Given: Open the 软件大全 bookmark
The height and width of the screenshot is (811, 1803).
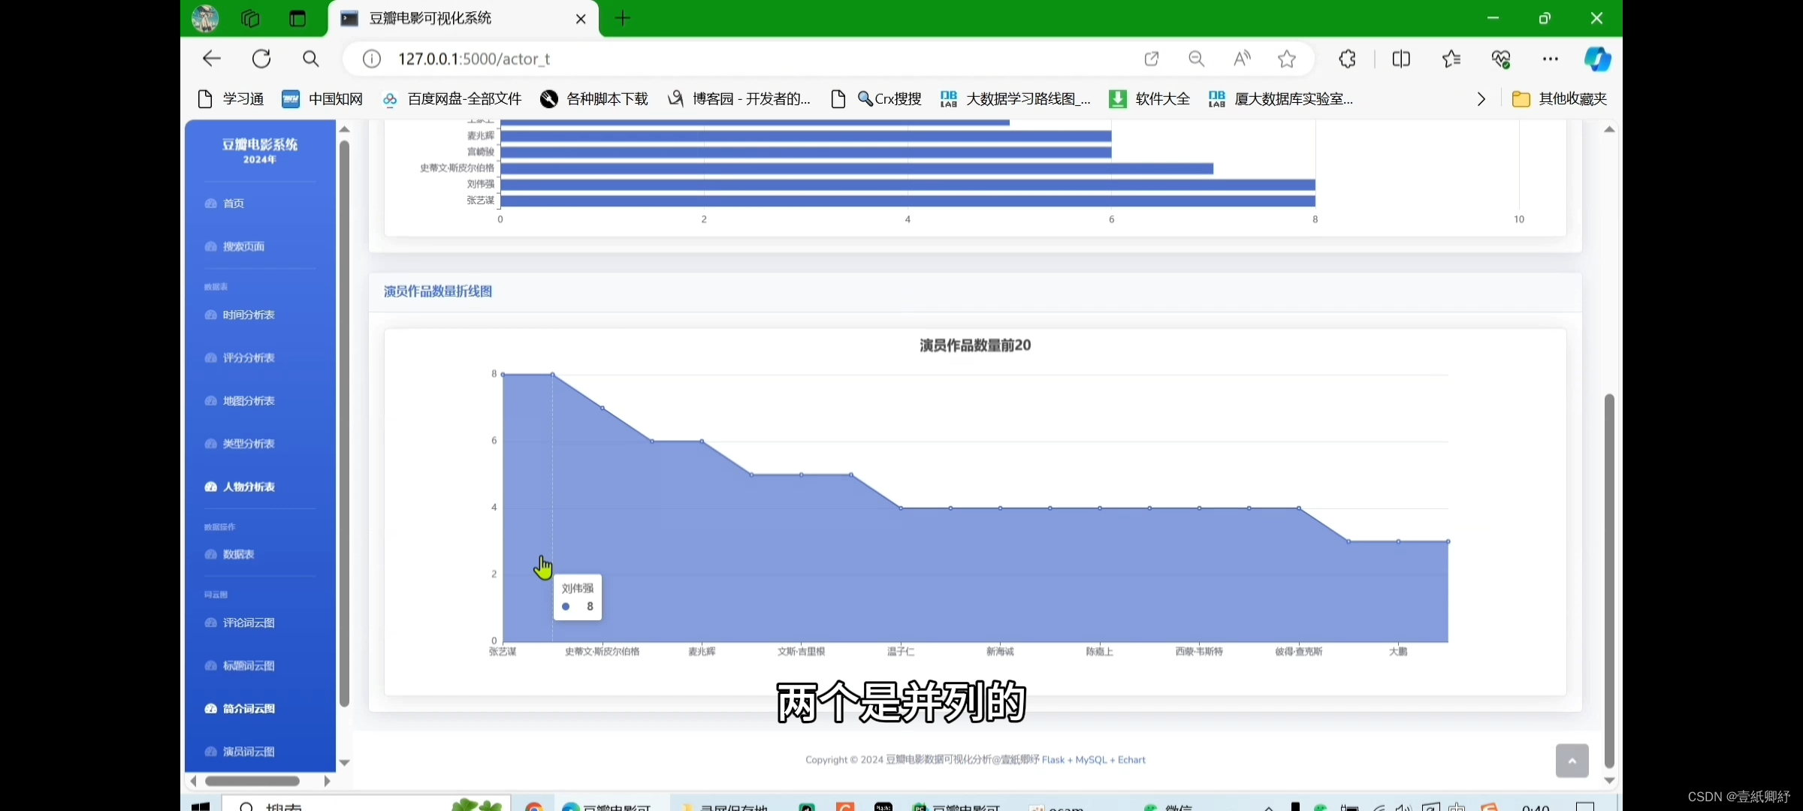Looking at the screenshot, I should (x=1149, y=98).
